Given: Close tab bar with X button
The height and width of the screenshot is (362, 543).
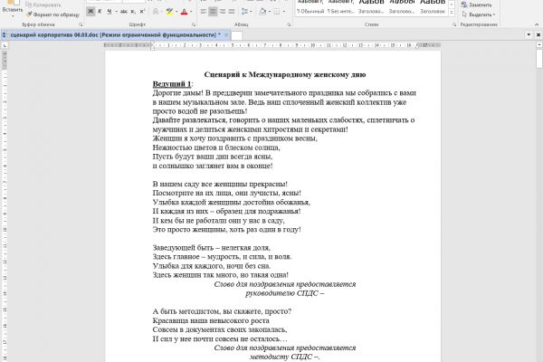Looking at the screenshot, I should [x=538, y=34].
